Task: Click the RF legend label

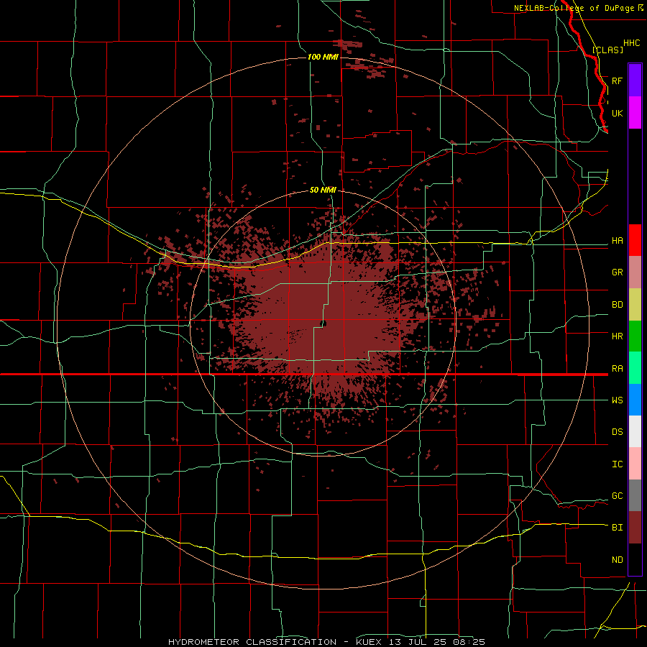Action: click(x=617, y=81)
